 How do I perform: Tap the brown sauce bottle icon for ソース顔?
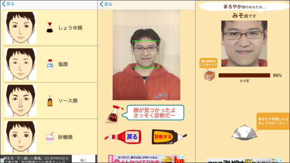tap(50, 101)
